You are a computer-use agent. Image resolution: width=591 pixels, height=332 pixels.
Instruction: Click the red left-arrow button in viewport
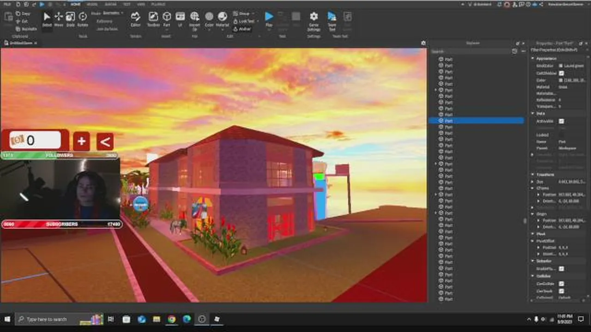pos(105,142)
